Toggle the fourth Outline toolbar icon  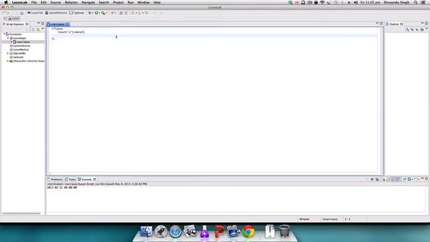(422, 30)
